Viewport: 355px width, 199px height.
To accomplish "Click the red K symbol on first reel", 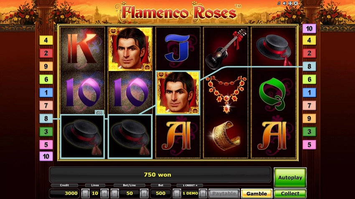I will 82,49.
